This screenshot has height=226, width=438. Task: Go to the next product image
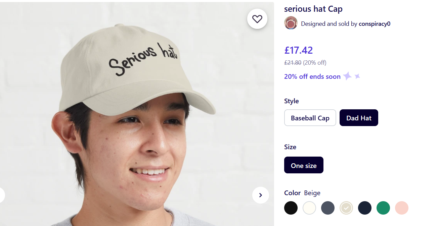pos(260,195)
